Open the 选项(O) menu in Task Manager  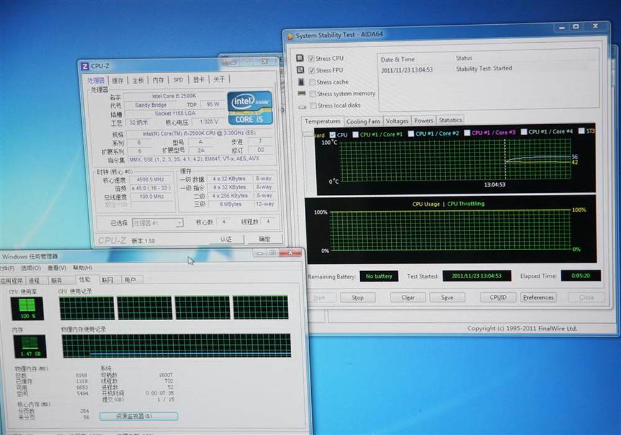point(31,268)
